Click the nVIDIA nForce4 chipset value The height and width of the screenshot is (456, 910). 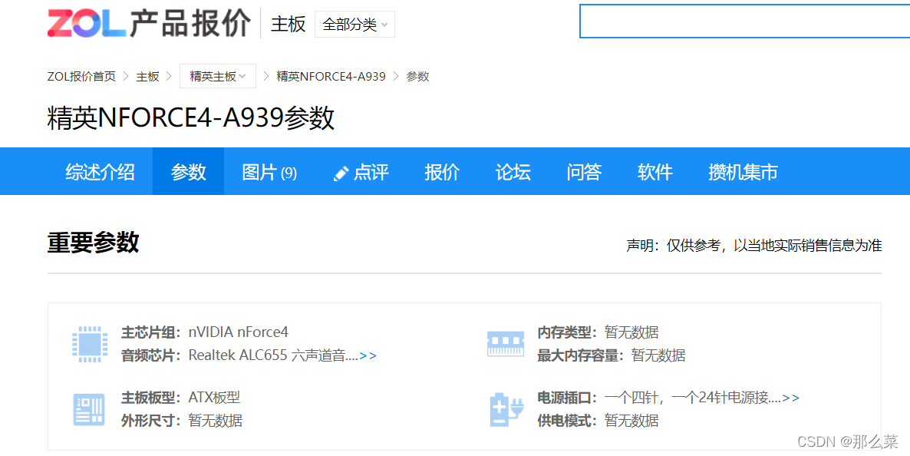coord(239,332)
